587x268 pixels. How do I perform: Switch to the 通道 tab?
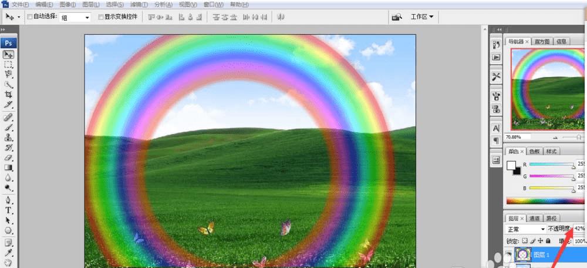click(535, 218)
